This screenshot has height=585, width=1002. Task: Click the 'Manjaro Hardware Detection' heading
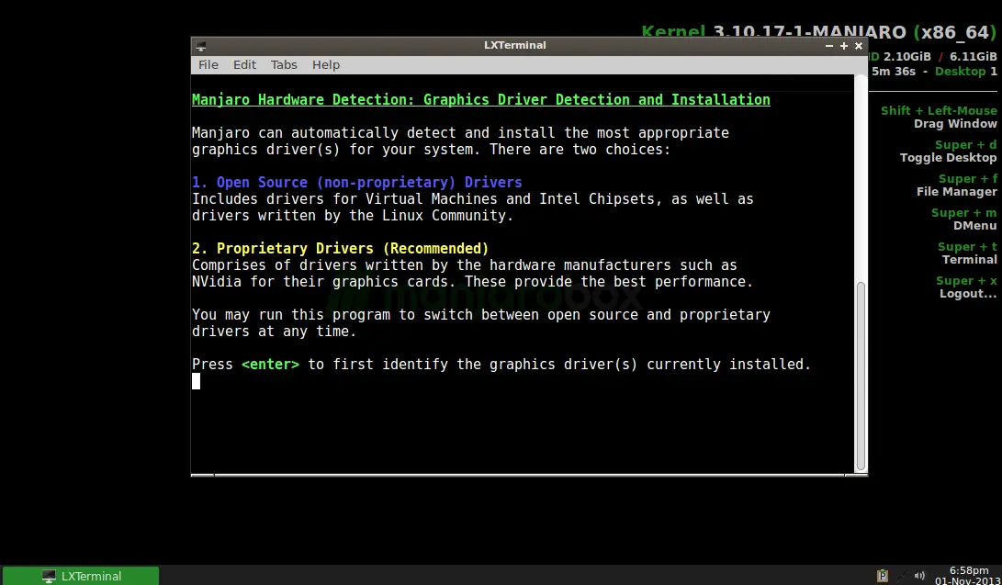coord(480,99)
